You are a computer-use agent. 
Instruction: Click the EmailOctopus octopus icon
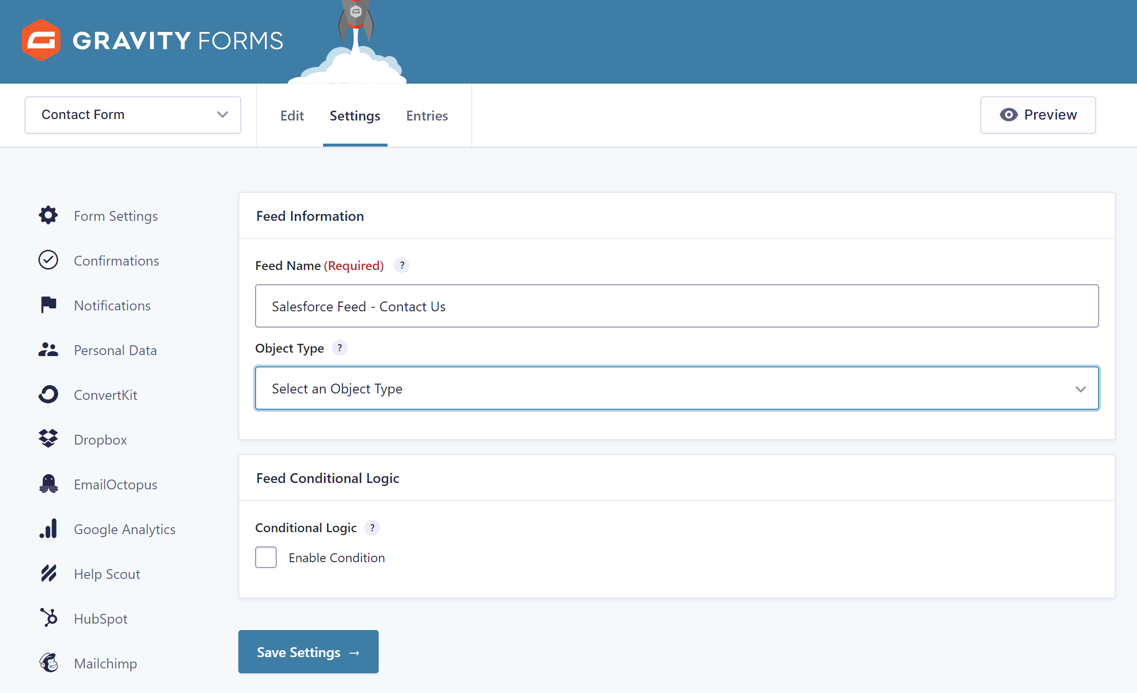(x=49, y=484)
